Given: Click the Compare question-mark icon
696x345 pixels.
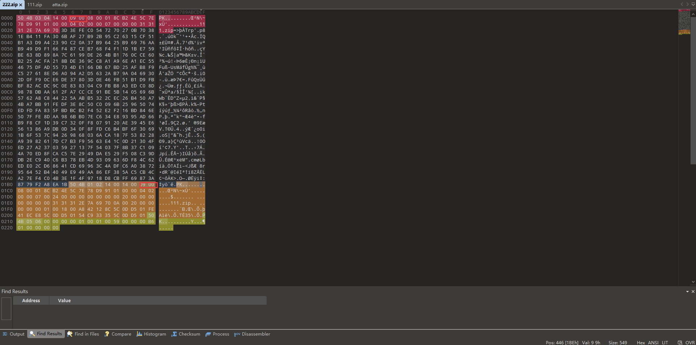Looking at the screenshot, I should [x=107, y=334].
